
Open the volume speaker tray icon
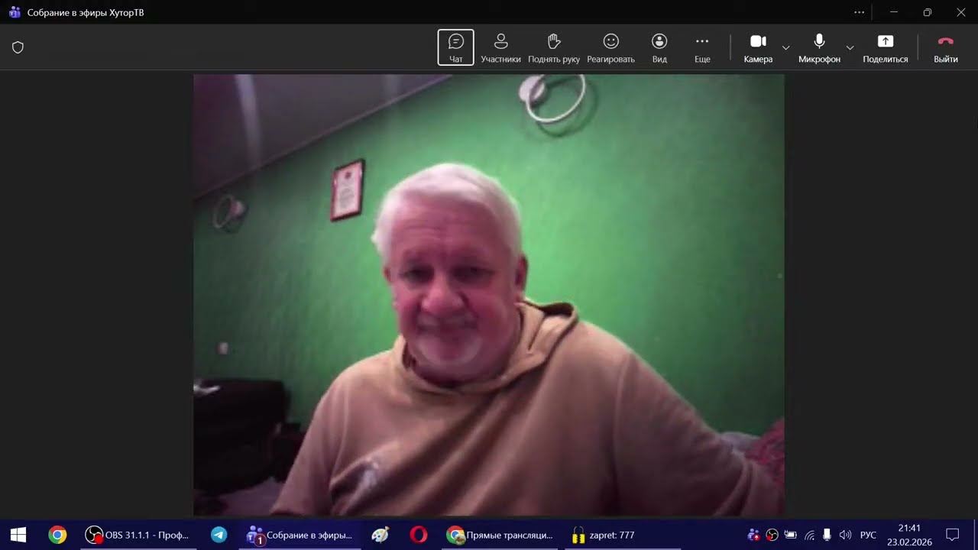coord(845,535)
